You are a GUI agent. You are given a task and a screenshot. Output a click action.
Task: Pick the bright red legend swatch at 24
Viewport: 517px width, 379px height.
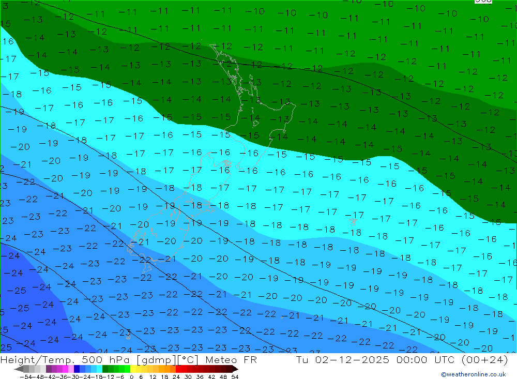178,369
